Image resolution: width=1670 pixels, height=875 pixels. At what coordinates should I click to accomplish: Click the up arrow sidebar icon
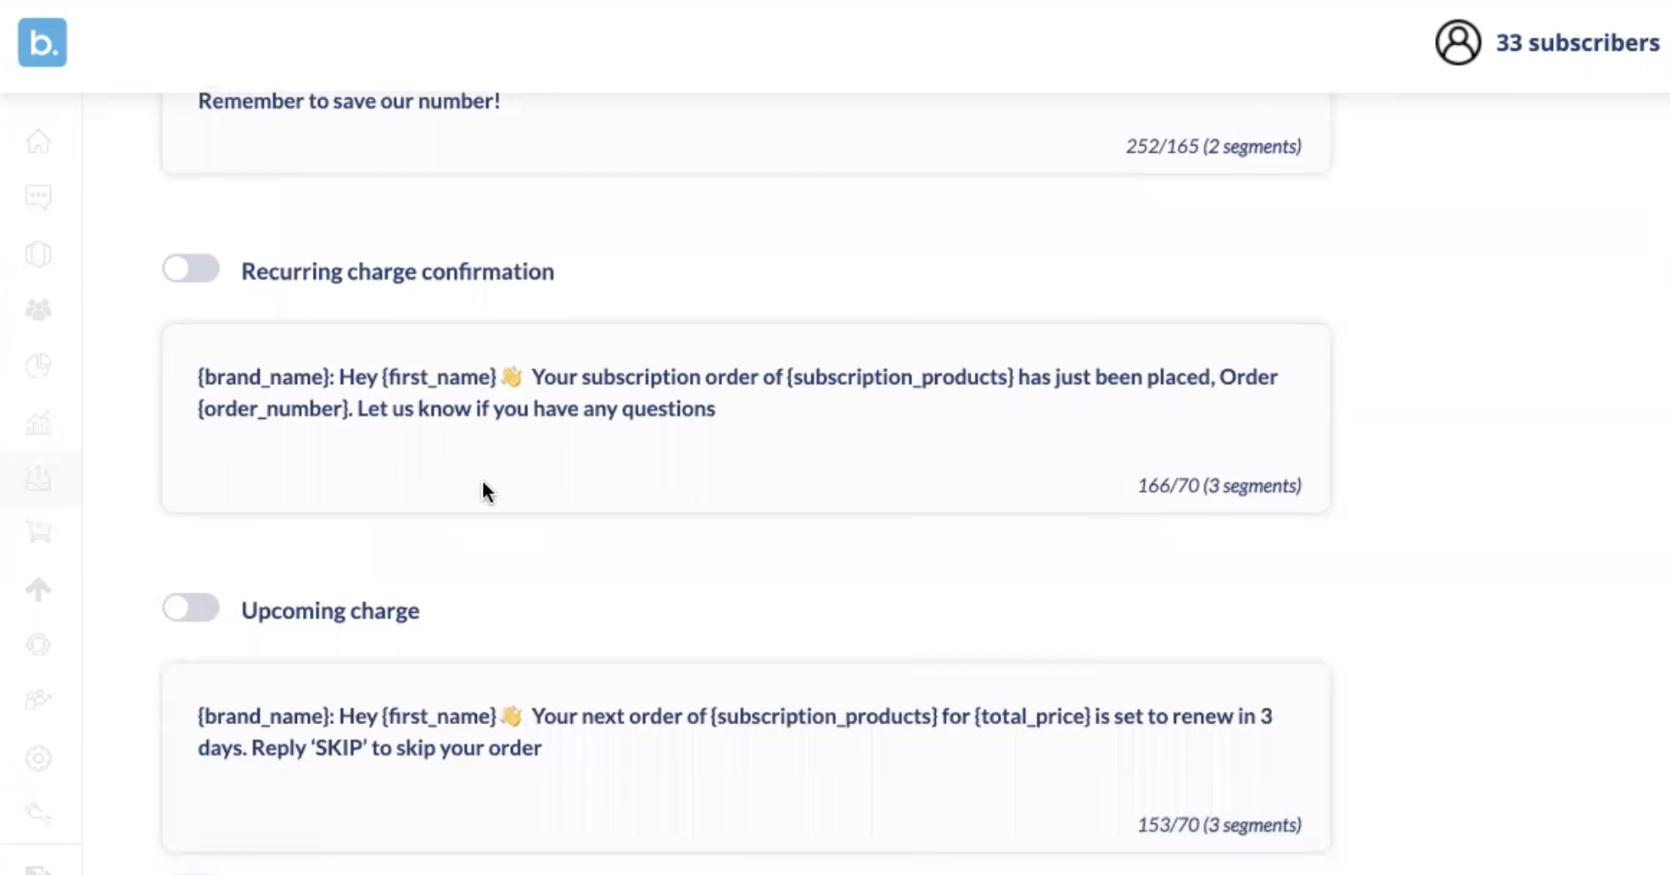(38, 588)
